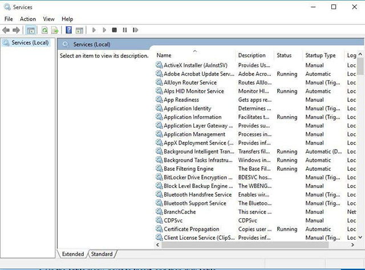Select Block Level Backup Engine service name

tap(198, 186)
